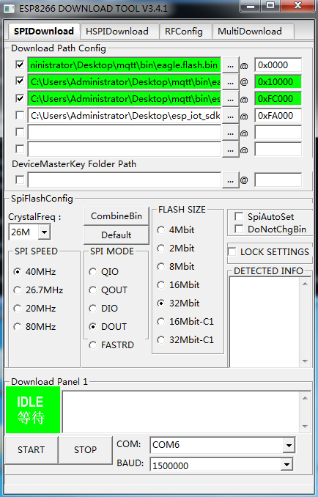Browse for the DeviceMasterKey folder
The image size is (318, 497).
pos(230,180)
